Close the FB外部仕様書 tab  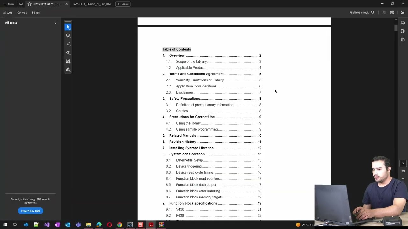(x=66, y=4)
